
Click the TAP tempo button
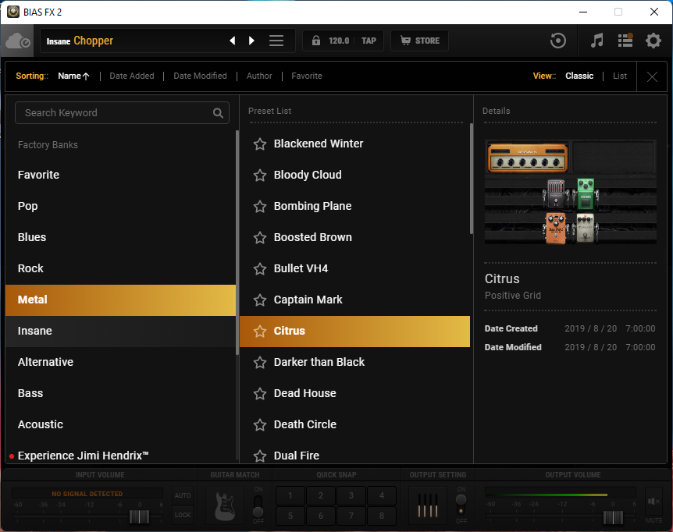point(369,41)
